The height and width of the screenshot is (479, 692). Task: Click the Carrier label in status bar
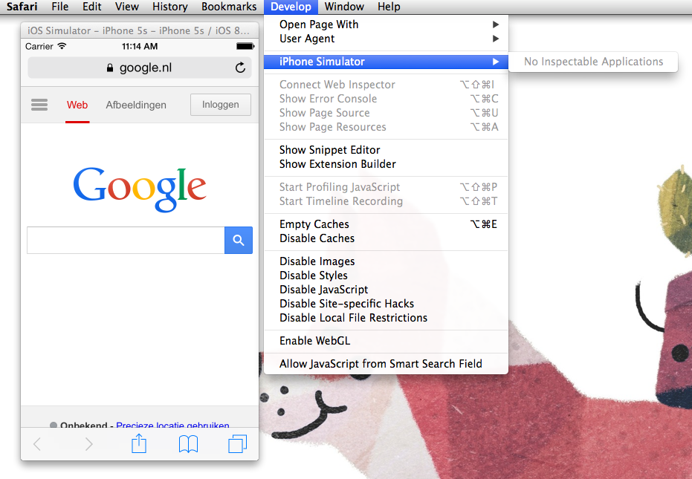39,46
